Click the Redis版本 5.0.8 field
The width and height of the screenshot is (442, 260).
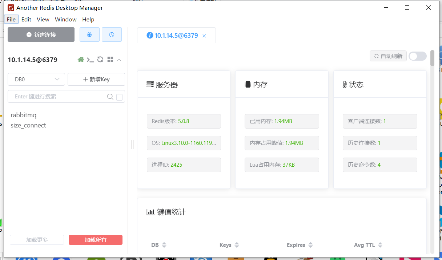(184, 121)
